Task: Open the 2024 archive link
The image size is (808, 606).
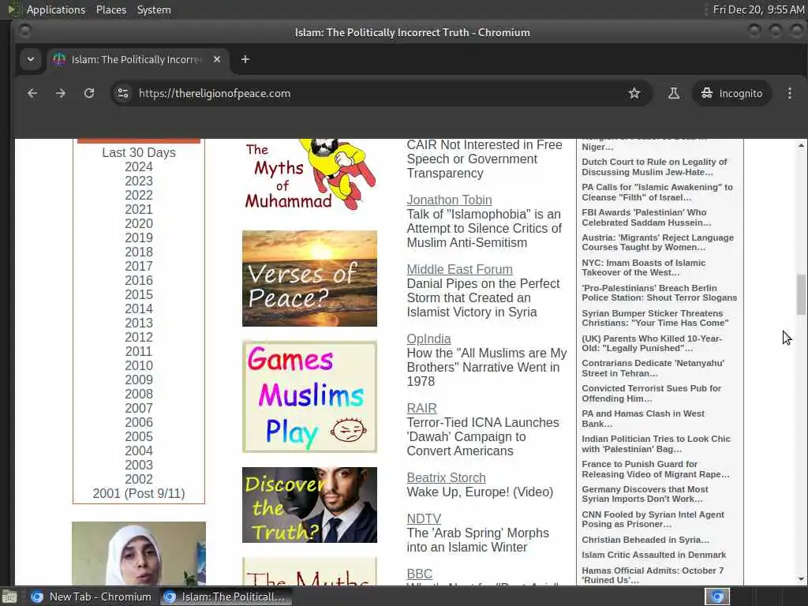Action: coord(139,167)
